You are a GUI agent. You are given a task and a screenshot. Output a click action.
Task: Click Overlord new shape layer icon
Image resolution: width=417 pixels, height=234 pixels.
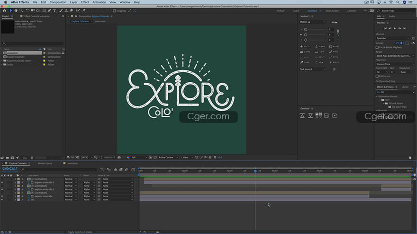(x=335, y=116)
